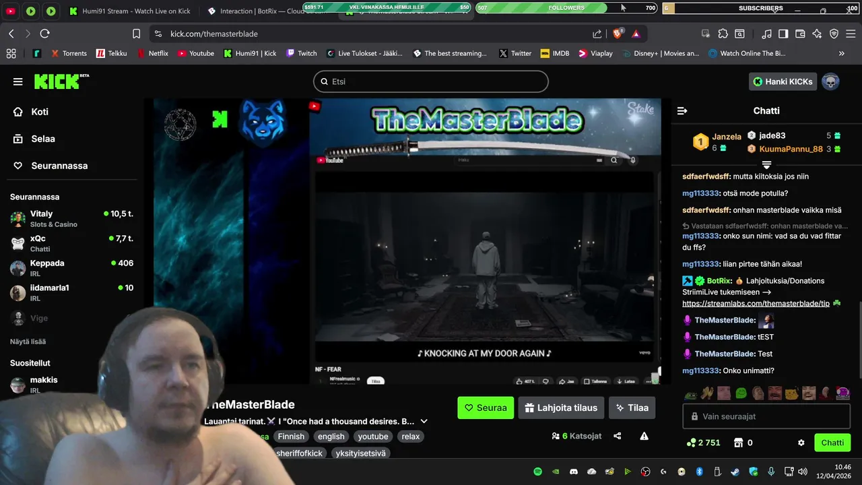
Task: Select the relax tag
Action: click(411, 437)
